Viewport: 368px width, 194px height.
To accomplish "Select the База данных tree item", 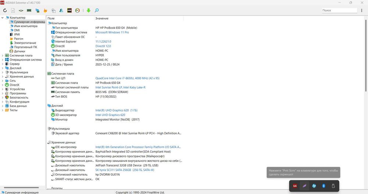I will coord(18,106).
